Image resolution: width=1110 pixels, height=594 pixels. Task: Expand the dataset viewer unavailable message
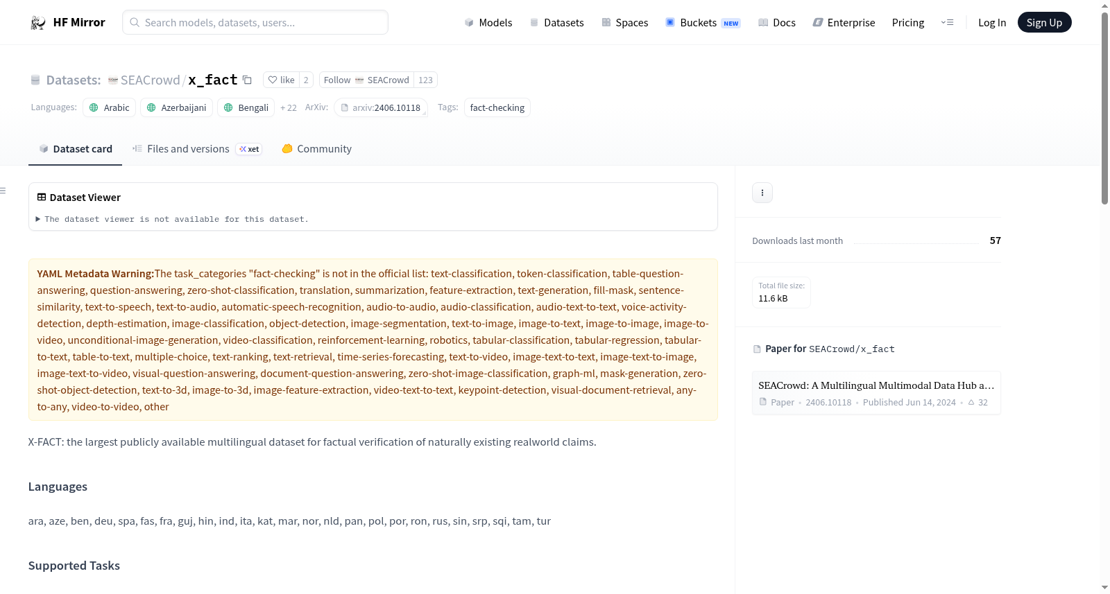172,219
